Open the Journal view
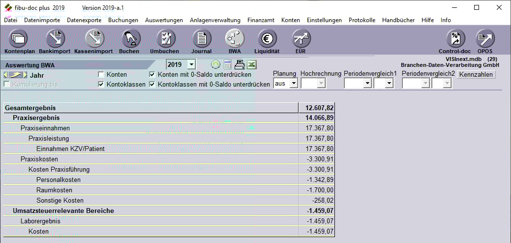Viewport: 511px width, 243px height. tap(202, 38)
